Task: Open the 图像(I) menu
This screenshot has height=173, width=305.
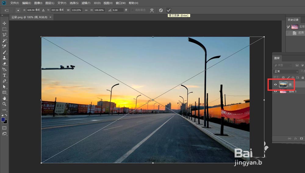Action: (x=38, y=3)
